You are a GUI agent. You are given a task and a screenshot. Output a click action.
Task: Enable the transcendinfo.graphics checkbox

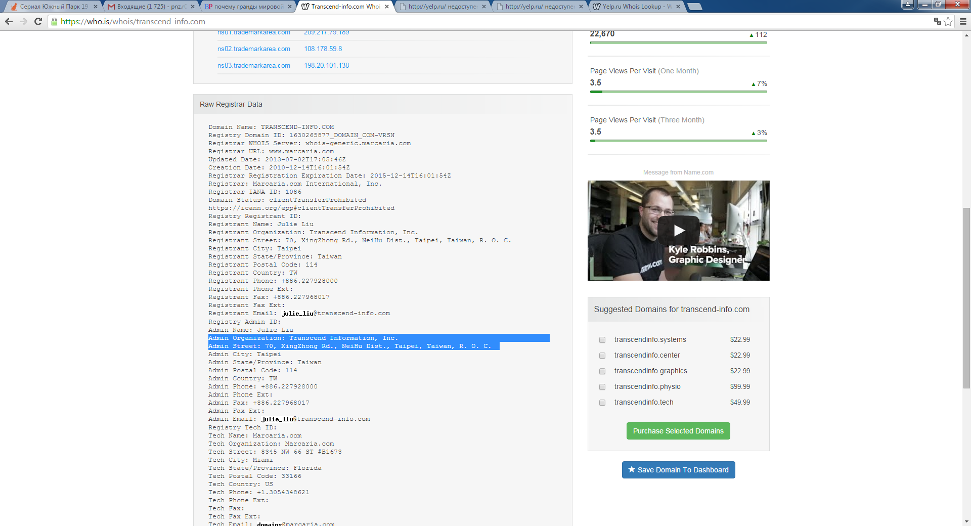(602, 371)
